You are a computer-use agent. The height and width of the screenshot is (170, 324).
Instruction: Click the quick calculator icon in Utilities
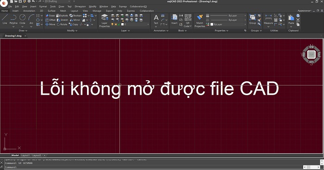[276, 20]
